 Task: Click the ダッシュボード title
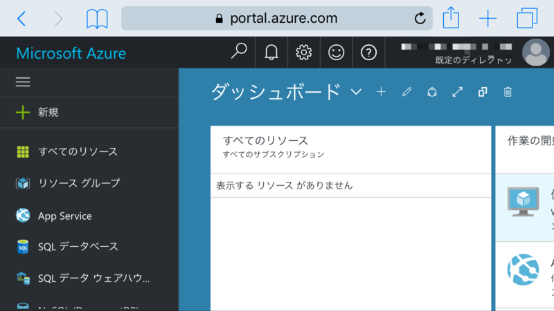coord(276,92)
